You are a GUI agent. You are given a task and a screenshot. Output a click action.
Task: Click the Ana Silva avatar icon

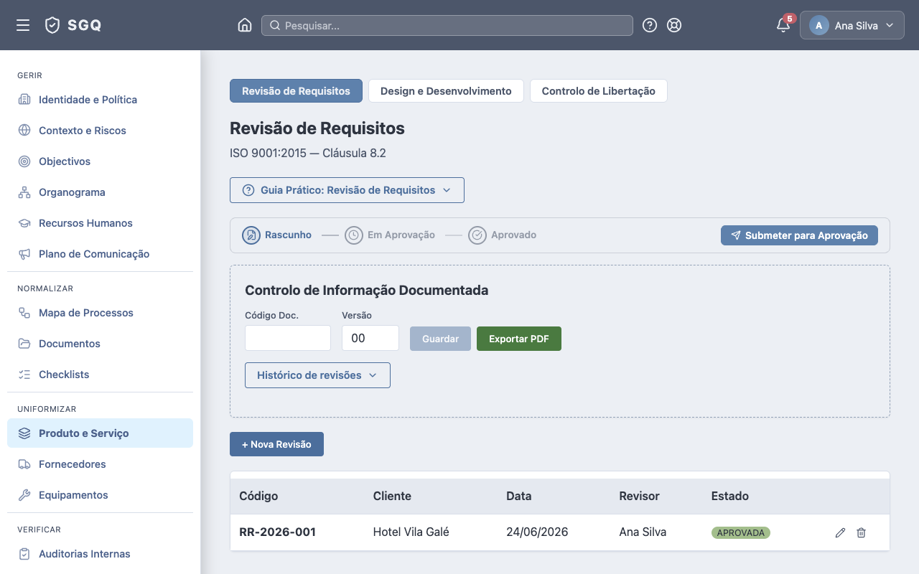[819, 25]
